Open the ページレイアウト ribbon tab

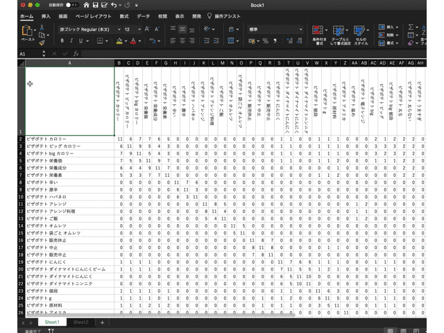tap(92, 15)
